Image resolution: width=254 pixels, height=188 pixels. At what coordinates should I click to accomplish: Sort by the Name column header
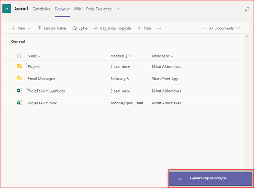(34, 56)
